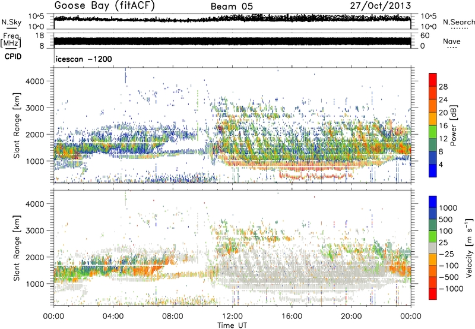Select the "icescan -1200" CPID entry

[x=84, y=59]
